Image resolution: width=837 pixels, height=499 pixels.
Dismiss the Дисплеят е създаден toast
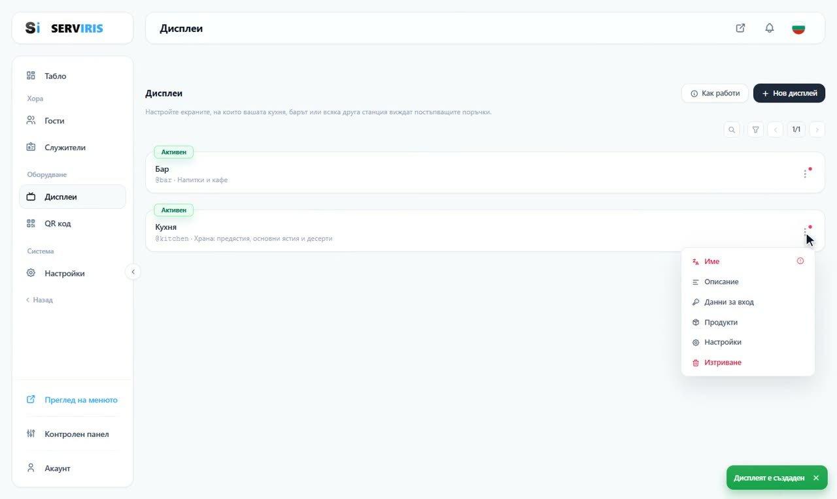(816, 478)
